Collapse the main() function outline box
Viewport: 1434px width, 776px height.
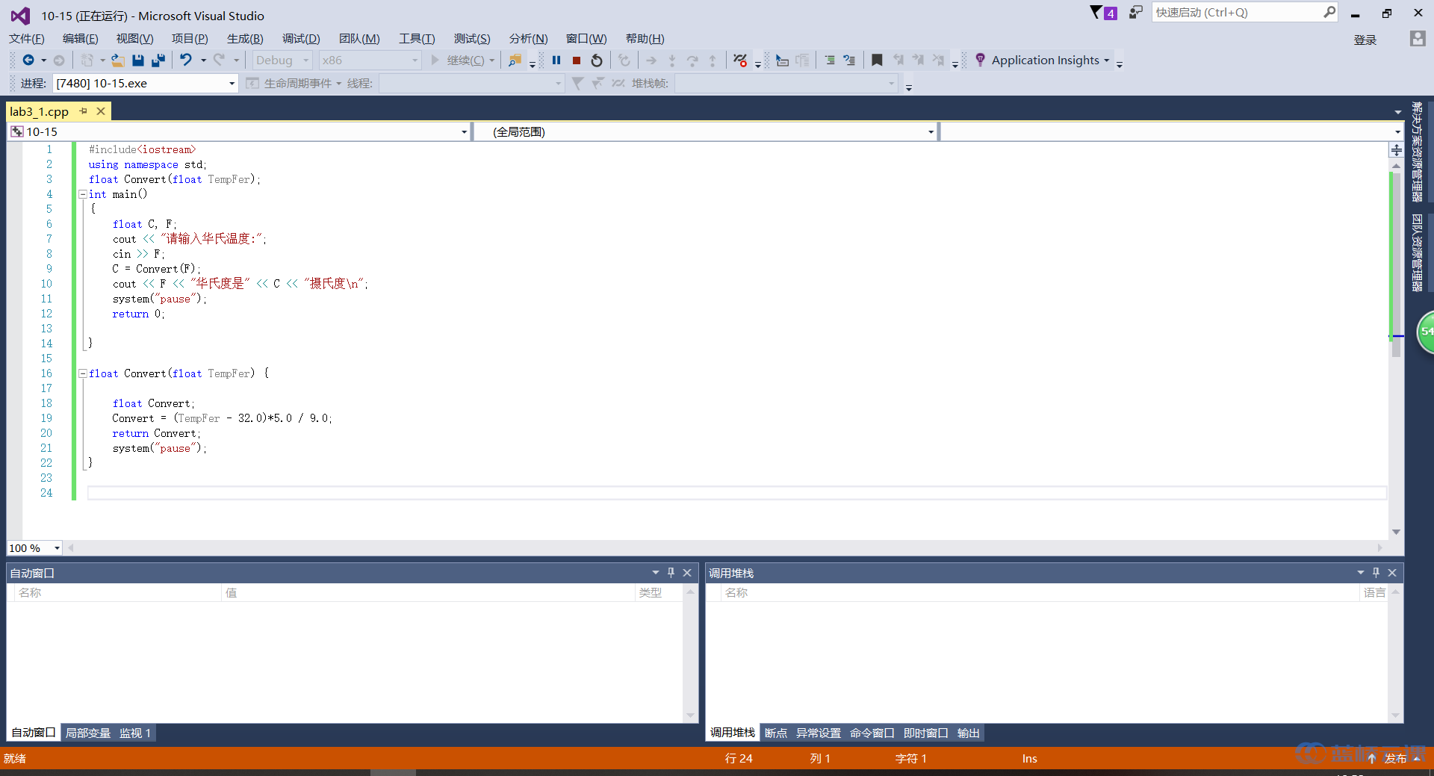coord(83,194)
